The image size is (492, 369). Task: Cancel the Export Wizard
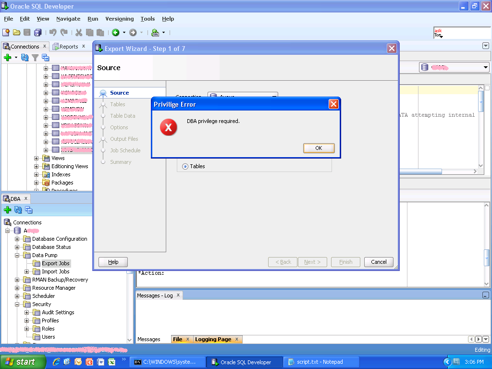pos(379,262)
